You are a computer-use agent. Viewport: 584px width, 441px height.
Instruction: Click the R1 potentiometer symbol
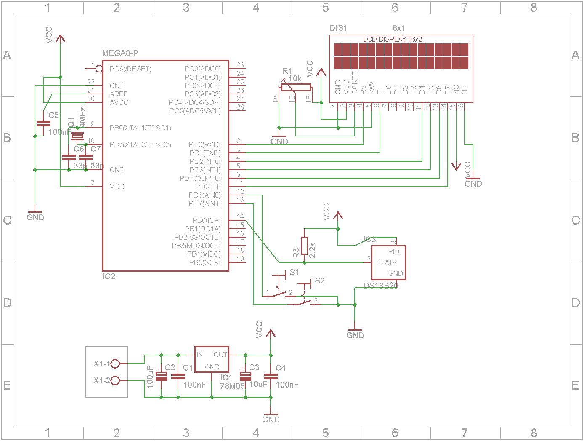pos(296,87)
